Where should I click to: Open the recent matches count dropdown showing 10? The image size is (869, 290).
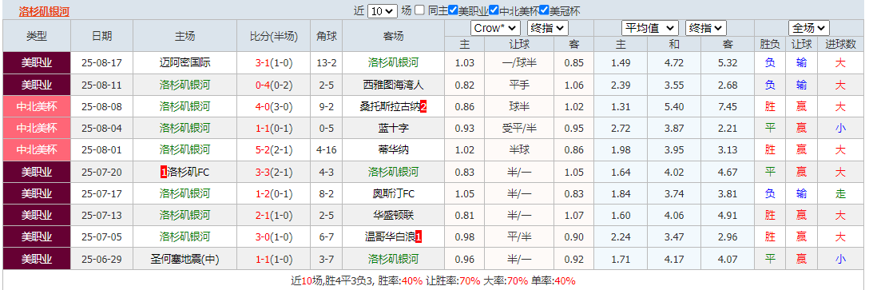pos(383,11)
